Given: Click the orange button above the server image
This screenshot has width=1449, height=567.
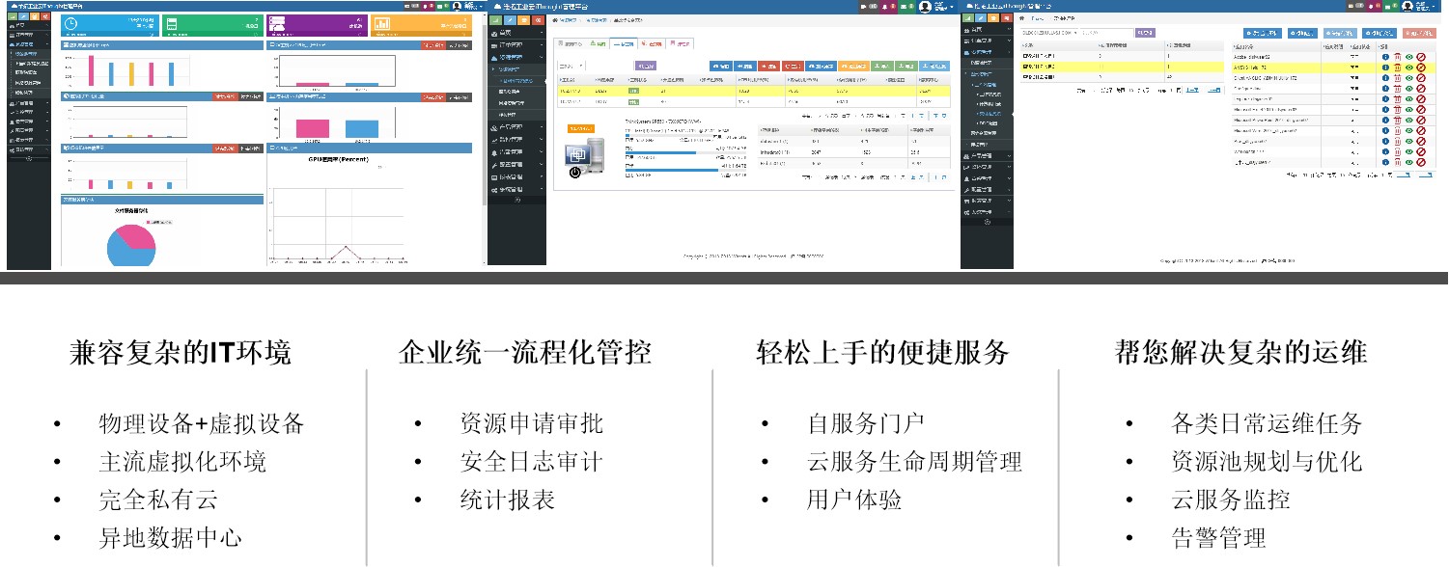Looking at the screenshot, I should (580, 127).
